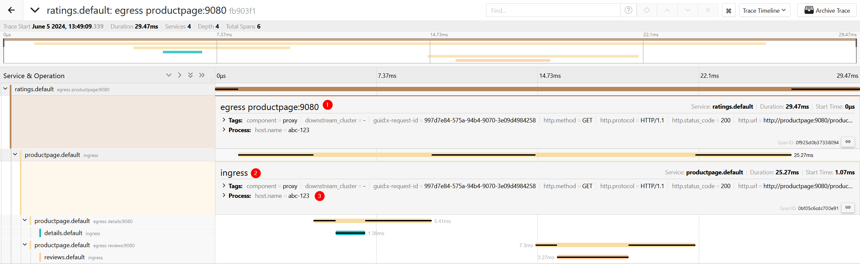Click the back arrow icon

(x=11, y=10)
